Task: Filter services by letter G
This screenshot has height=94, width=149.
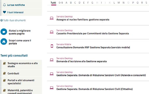Action: 92,3
